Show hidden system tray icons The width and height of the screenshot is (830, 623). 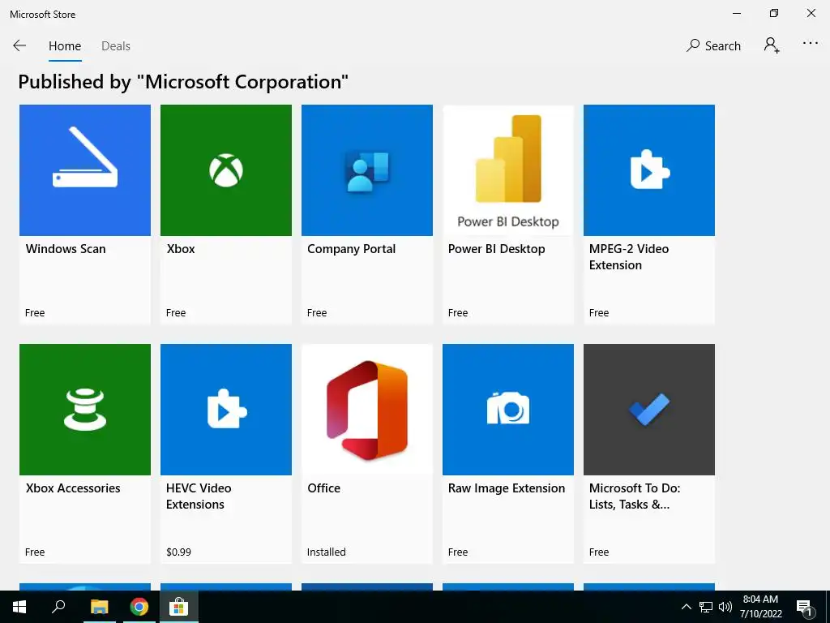click(x=686, y=607)
